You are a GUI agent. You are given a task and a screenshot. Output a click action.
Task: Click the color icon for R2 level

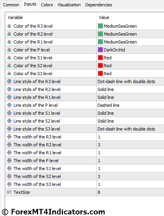pyautogui.click(x=10, y=34)
